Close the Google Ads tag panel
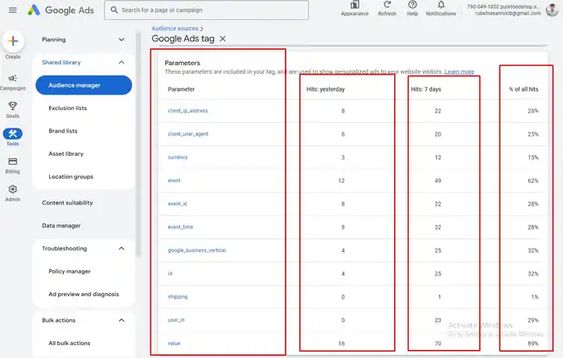The width and height of the screenshot is (563, 358). (x=223, y=39)
